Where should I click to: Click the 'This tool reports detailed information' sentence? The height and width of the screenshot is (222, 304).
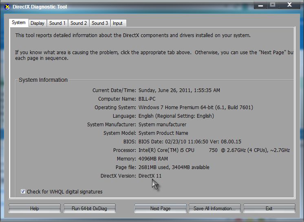(133, 35)
